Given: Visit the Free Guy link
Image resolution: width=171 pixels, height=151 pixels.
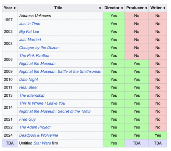Looking at the screenshot, I should [x=27, y=119].
